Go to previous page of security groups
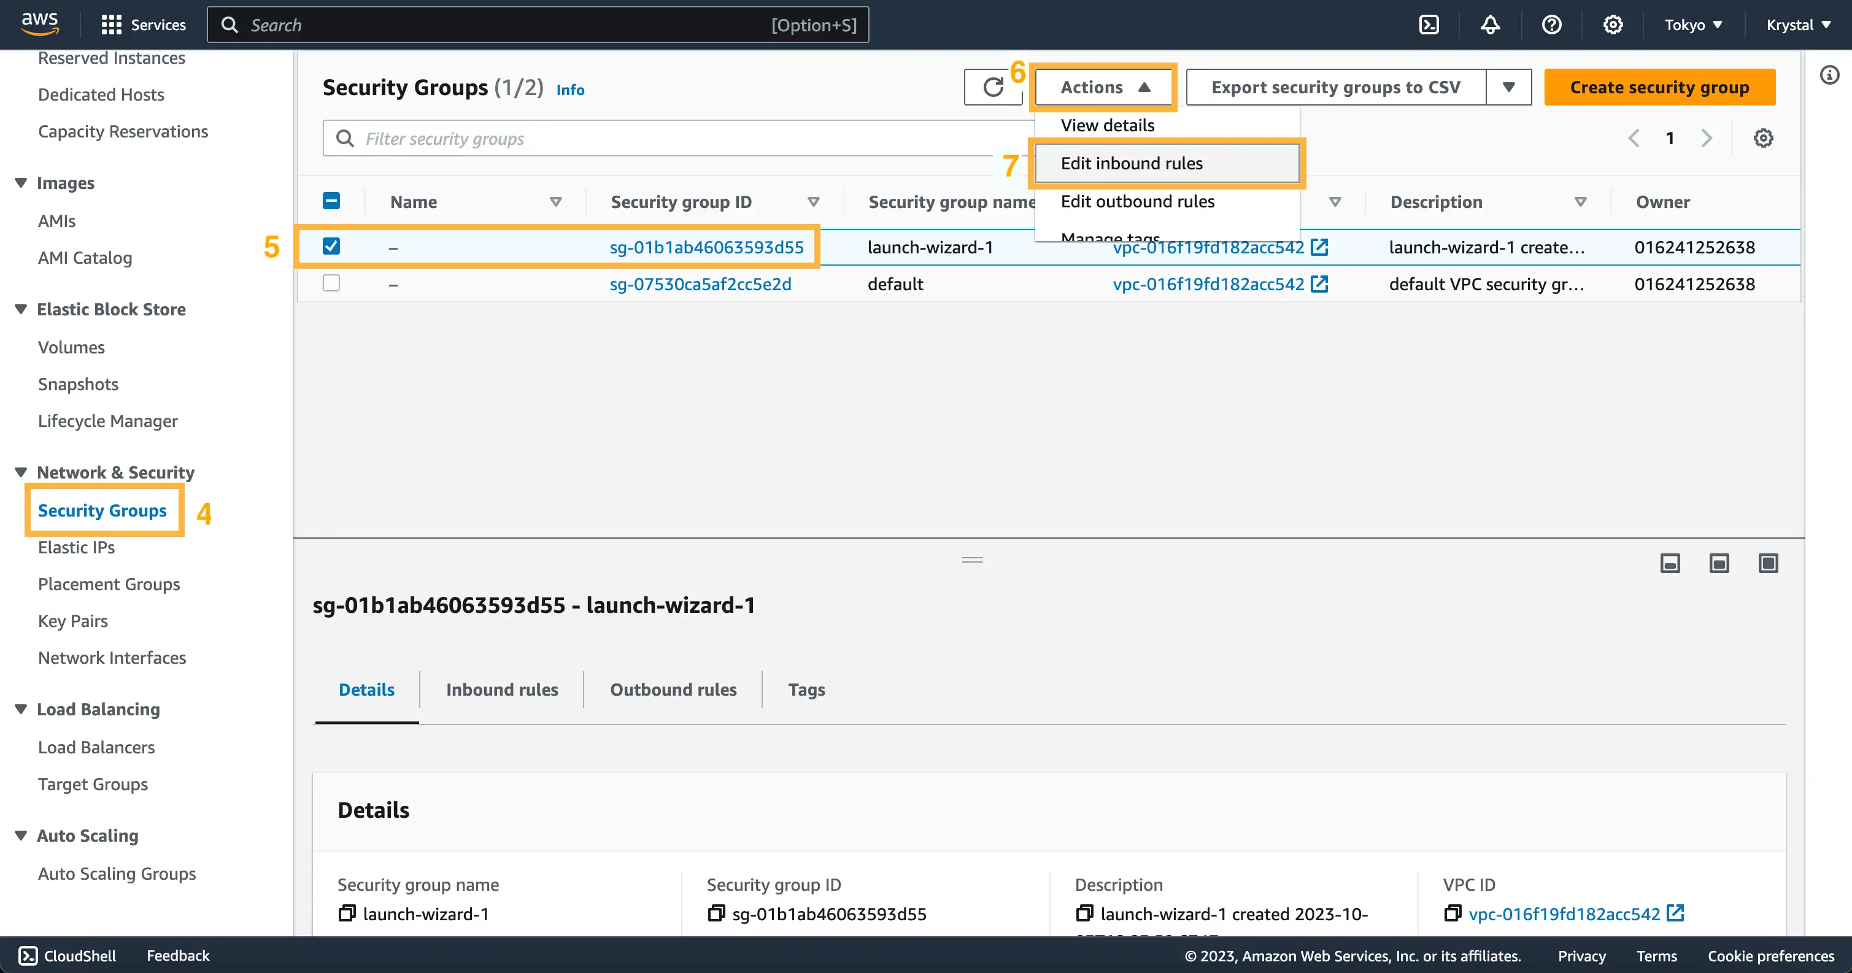1852x973 pixels. pos(1634,138)
